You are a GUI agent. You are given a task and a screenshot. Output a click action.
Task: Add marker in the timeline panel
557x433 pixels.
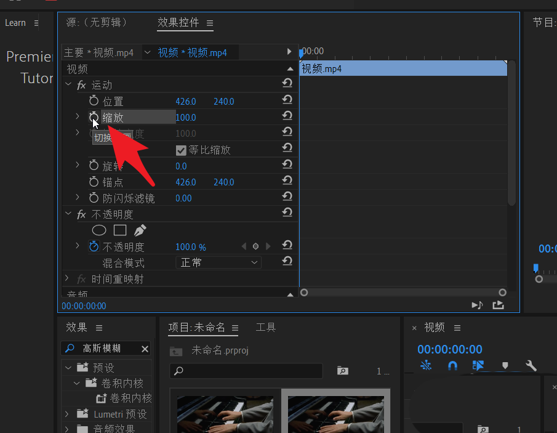coord(505,365)
